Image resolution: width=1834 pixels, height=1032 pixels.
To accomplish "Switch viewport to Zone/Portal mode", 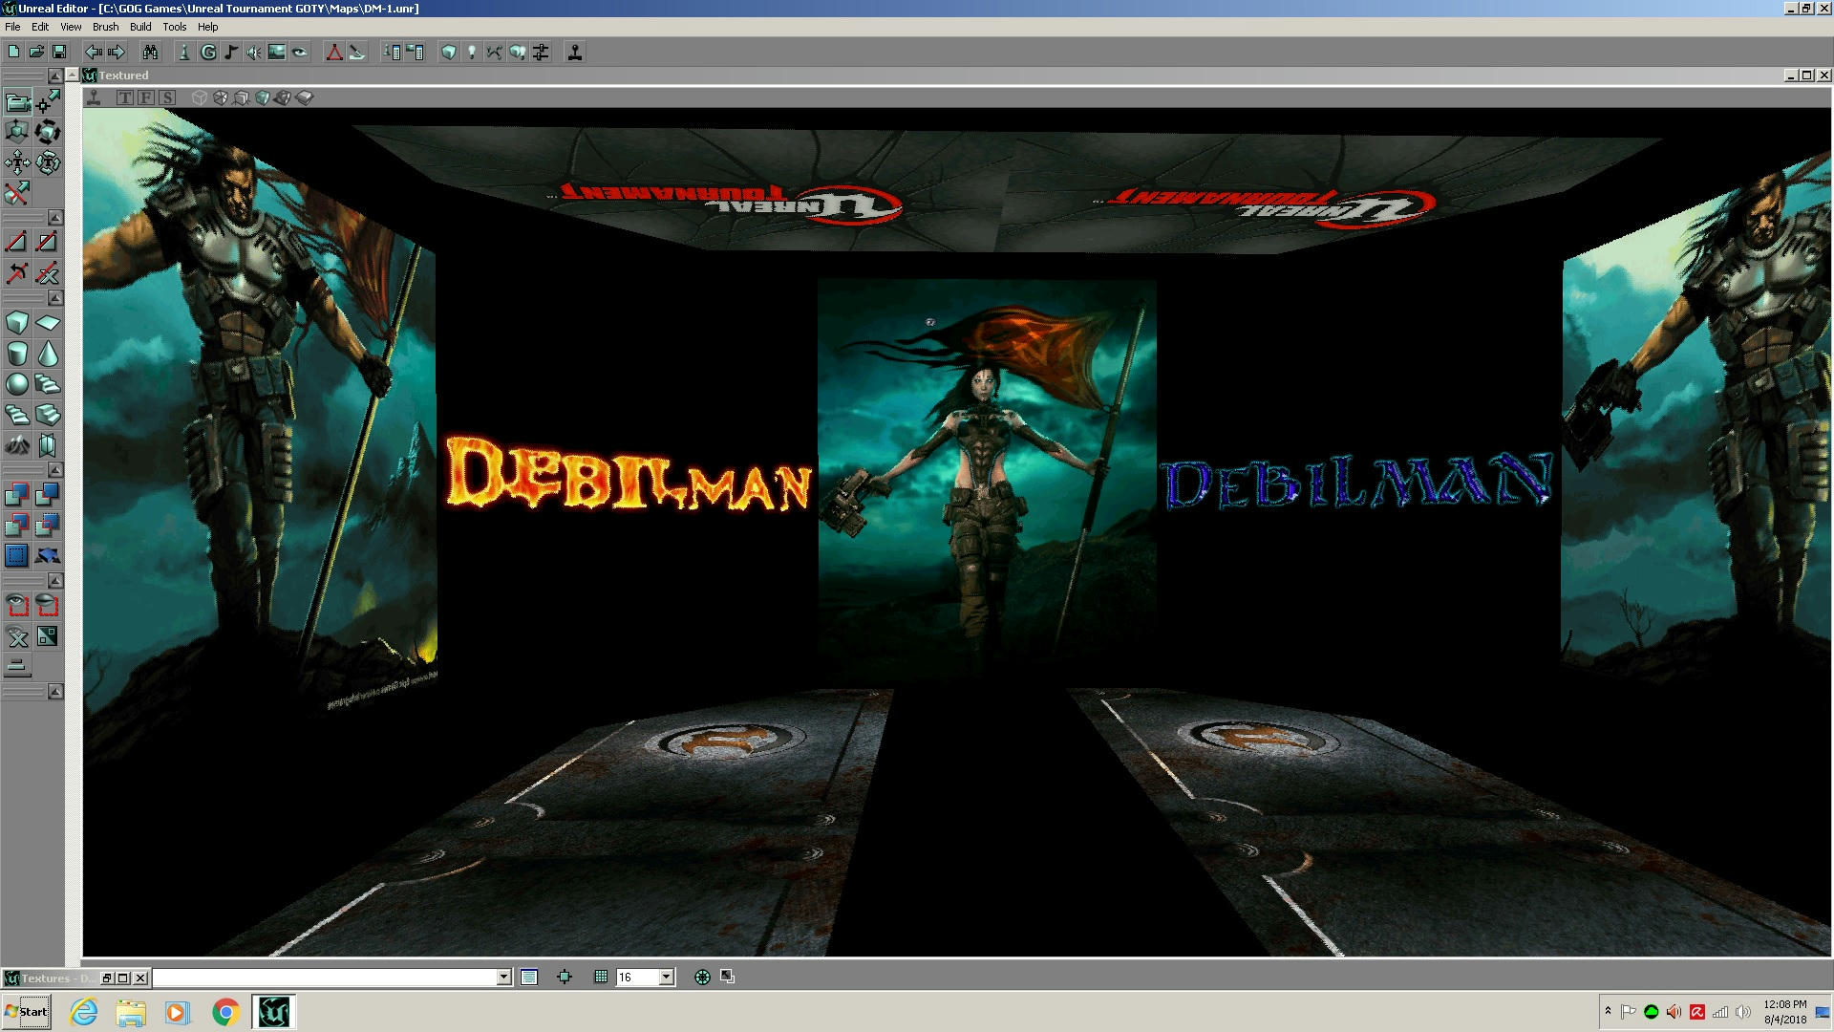I will 305,97.
